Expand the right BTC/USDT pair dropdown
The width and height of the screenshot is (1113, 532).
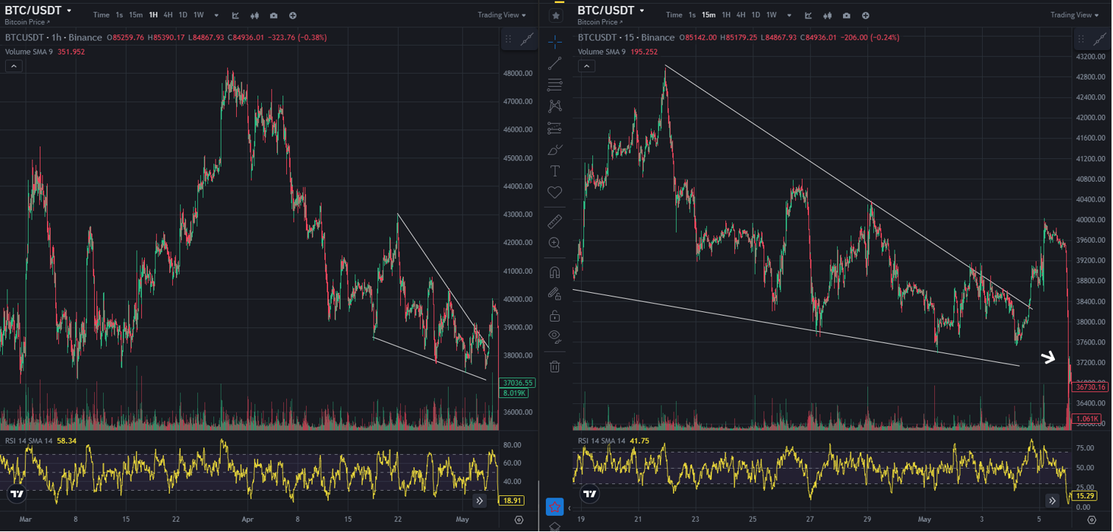click(x=641, y=11)
